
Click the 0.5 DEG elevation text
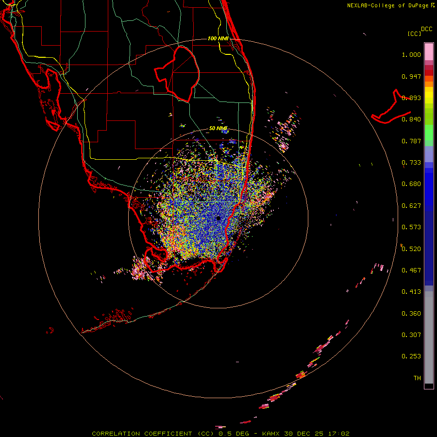234,434
